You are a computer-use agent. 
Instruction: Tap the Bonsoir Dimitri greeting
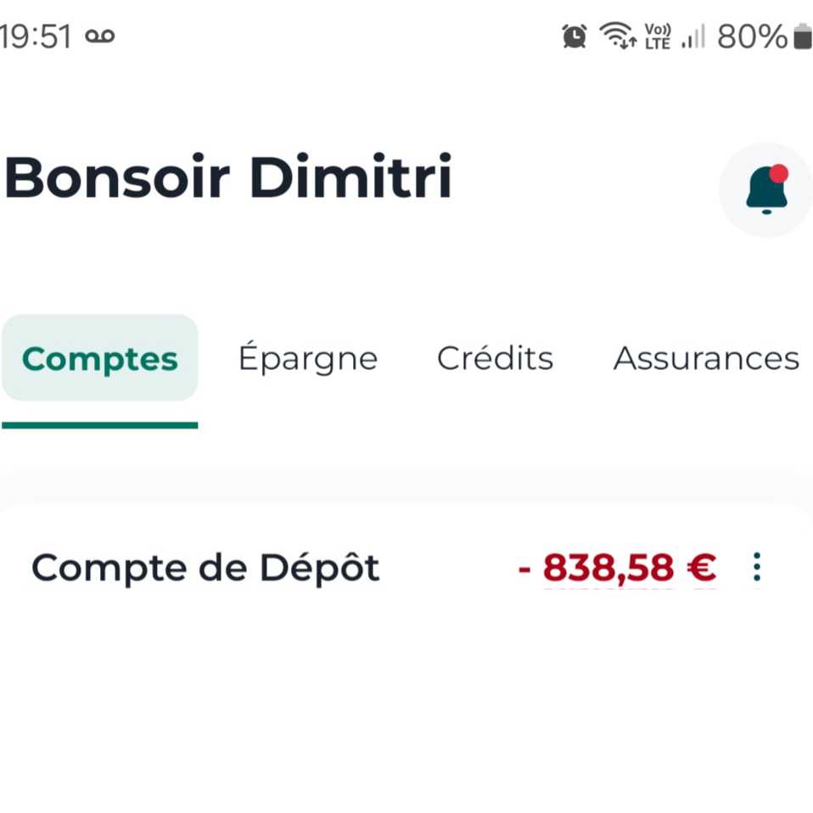pyautogui.click(x=227, y=177)
